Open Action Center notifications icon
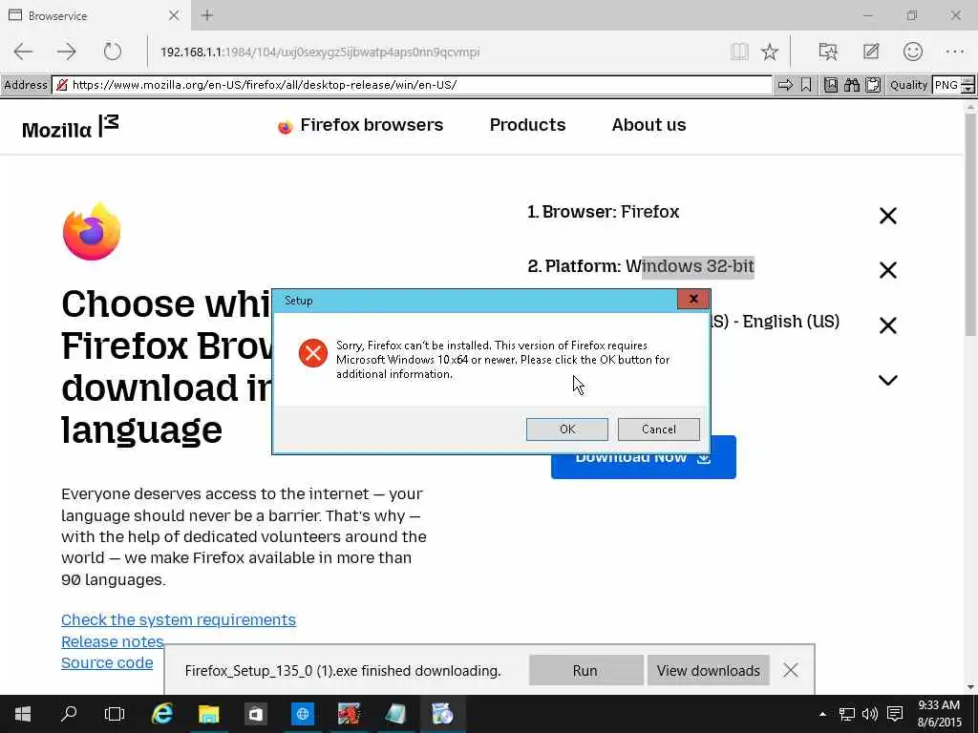 pos(895,714)
